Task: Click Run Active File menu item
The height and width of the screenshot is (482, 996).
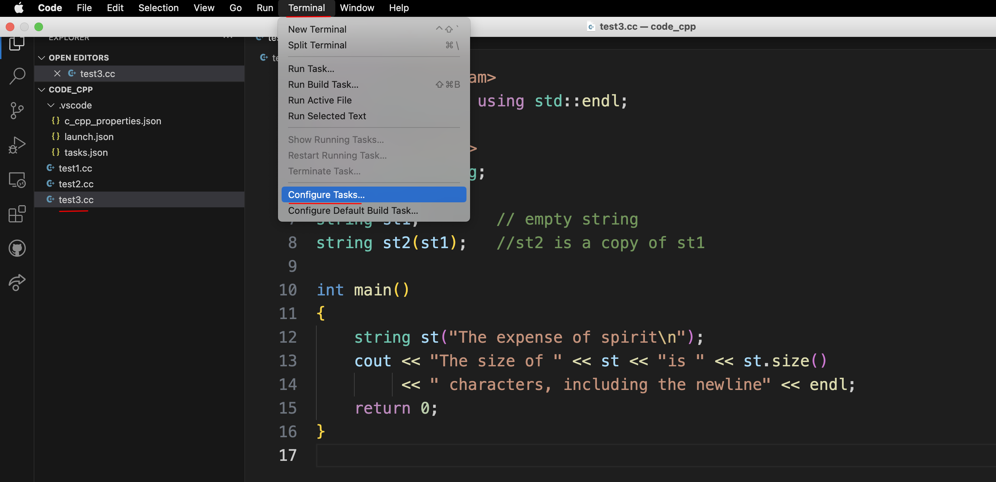Action: pyautogui.click(x=320, y=100)
